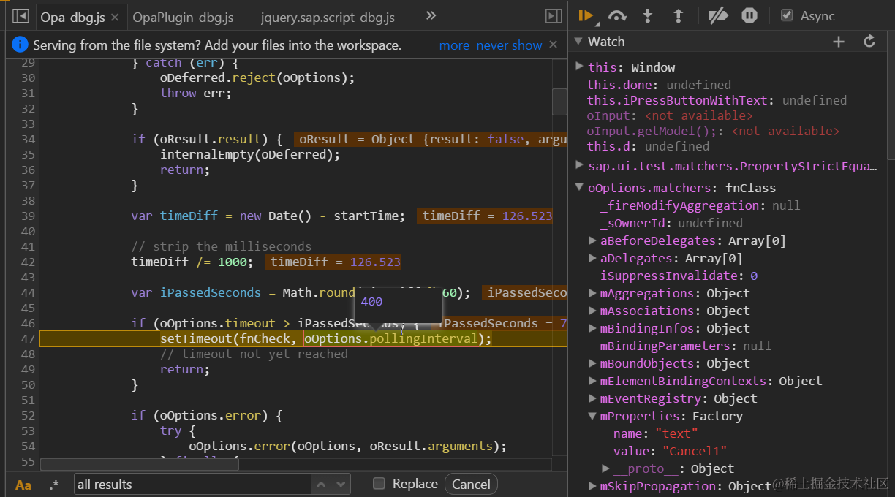Select the 'oInput: <not available>' row
895x497 pixels.
670,115
